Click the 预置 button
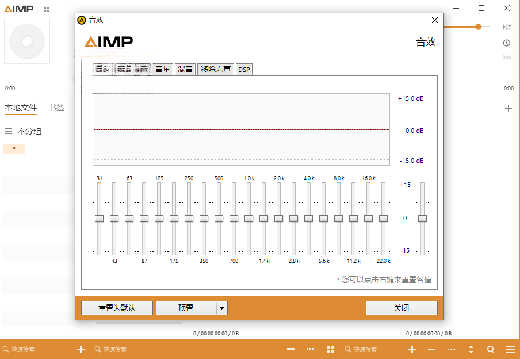520x359 pixels. coord(186,308)
